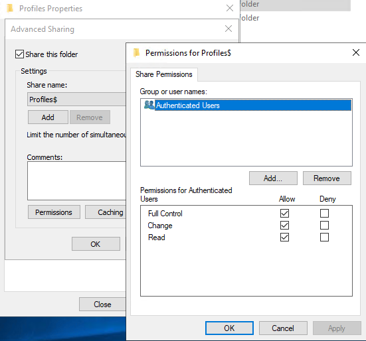
Task: Click the Comments text box
Action: 76,181
